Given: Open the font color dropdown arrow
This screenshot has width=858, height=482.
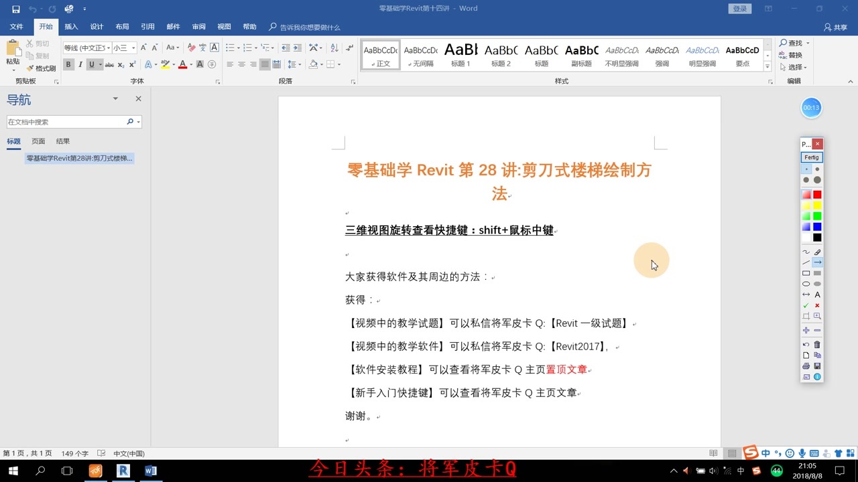Looking at the screenshot, I should pos(190,65).
